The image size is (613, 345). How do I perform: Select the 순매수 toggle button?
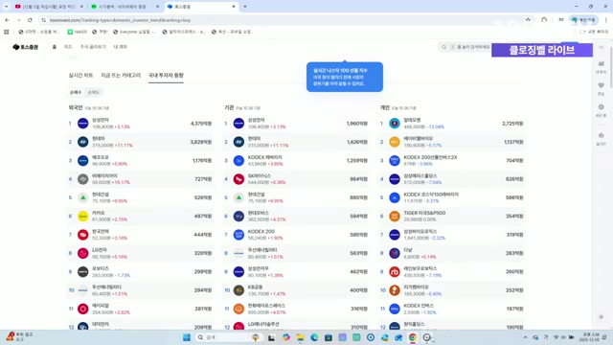(x=76, y=92)
